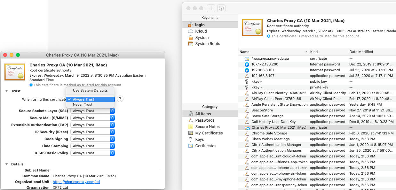The width and height of the screenshot is (396, 190).
Task: Open the Code Signing trust dropdown
Action: click(x=92, y=139)
